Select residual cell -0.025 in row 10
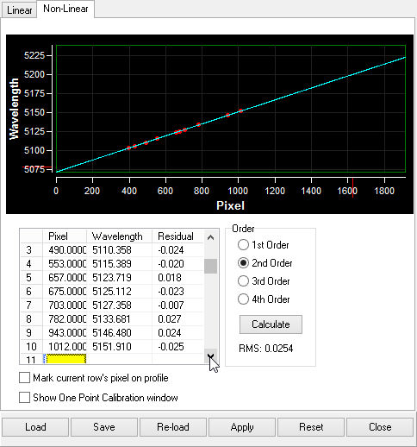 (x=177, y=347)
